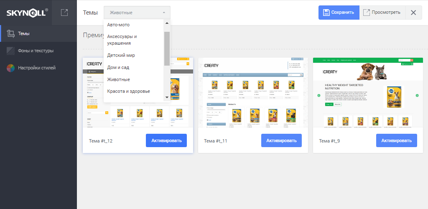Open external site icon beside logo
Screen dimensions: 428x209
point(64,13)
